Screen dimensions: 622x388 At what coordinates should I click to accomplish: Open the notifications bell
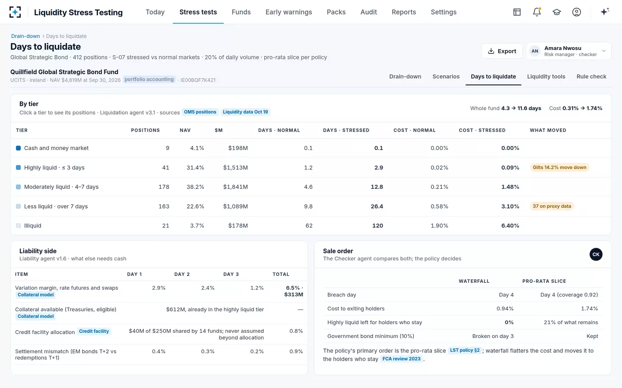coord(537,12)
